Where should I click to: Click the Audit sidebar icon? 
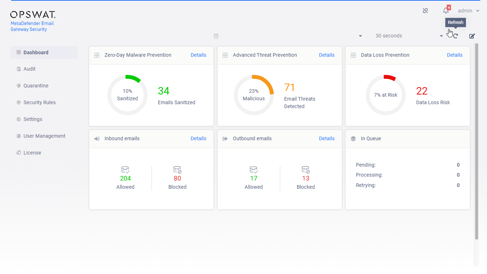pyautogui.click(x=19, y=69)
